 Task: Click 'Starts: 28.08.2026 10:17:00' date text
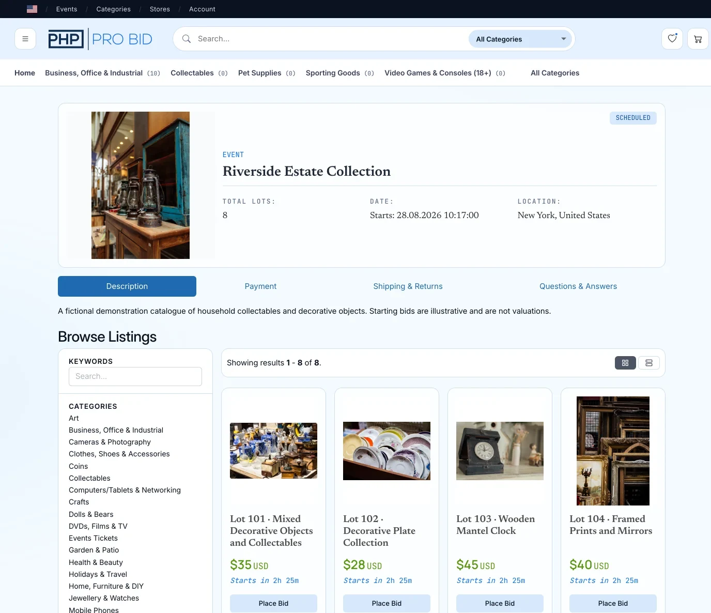click(424, 215)
